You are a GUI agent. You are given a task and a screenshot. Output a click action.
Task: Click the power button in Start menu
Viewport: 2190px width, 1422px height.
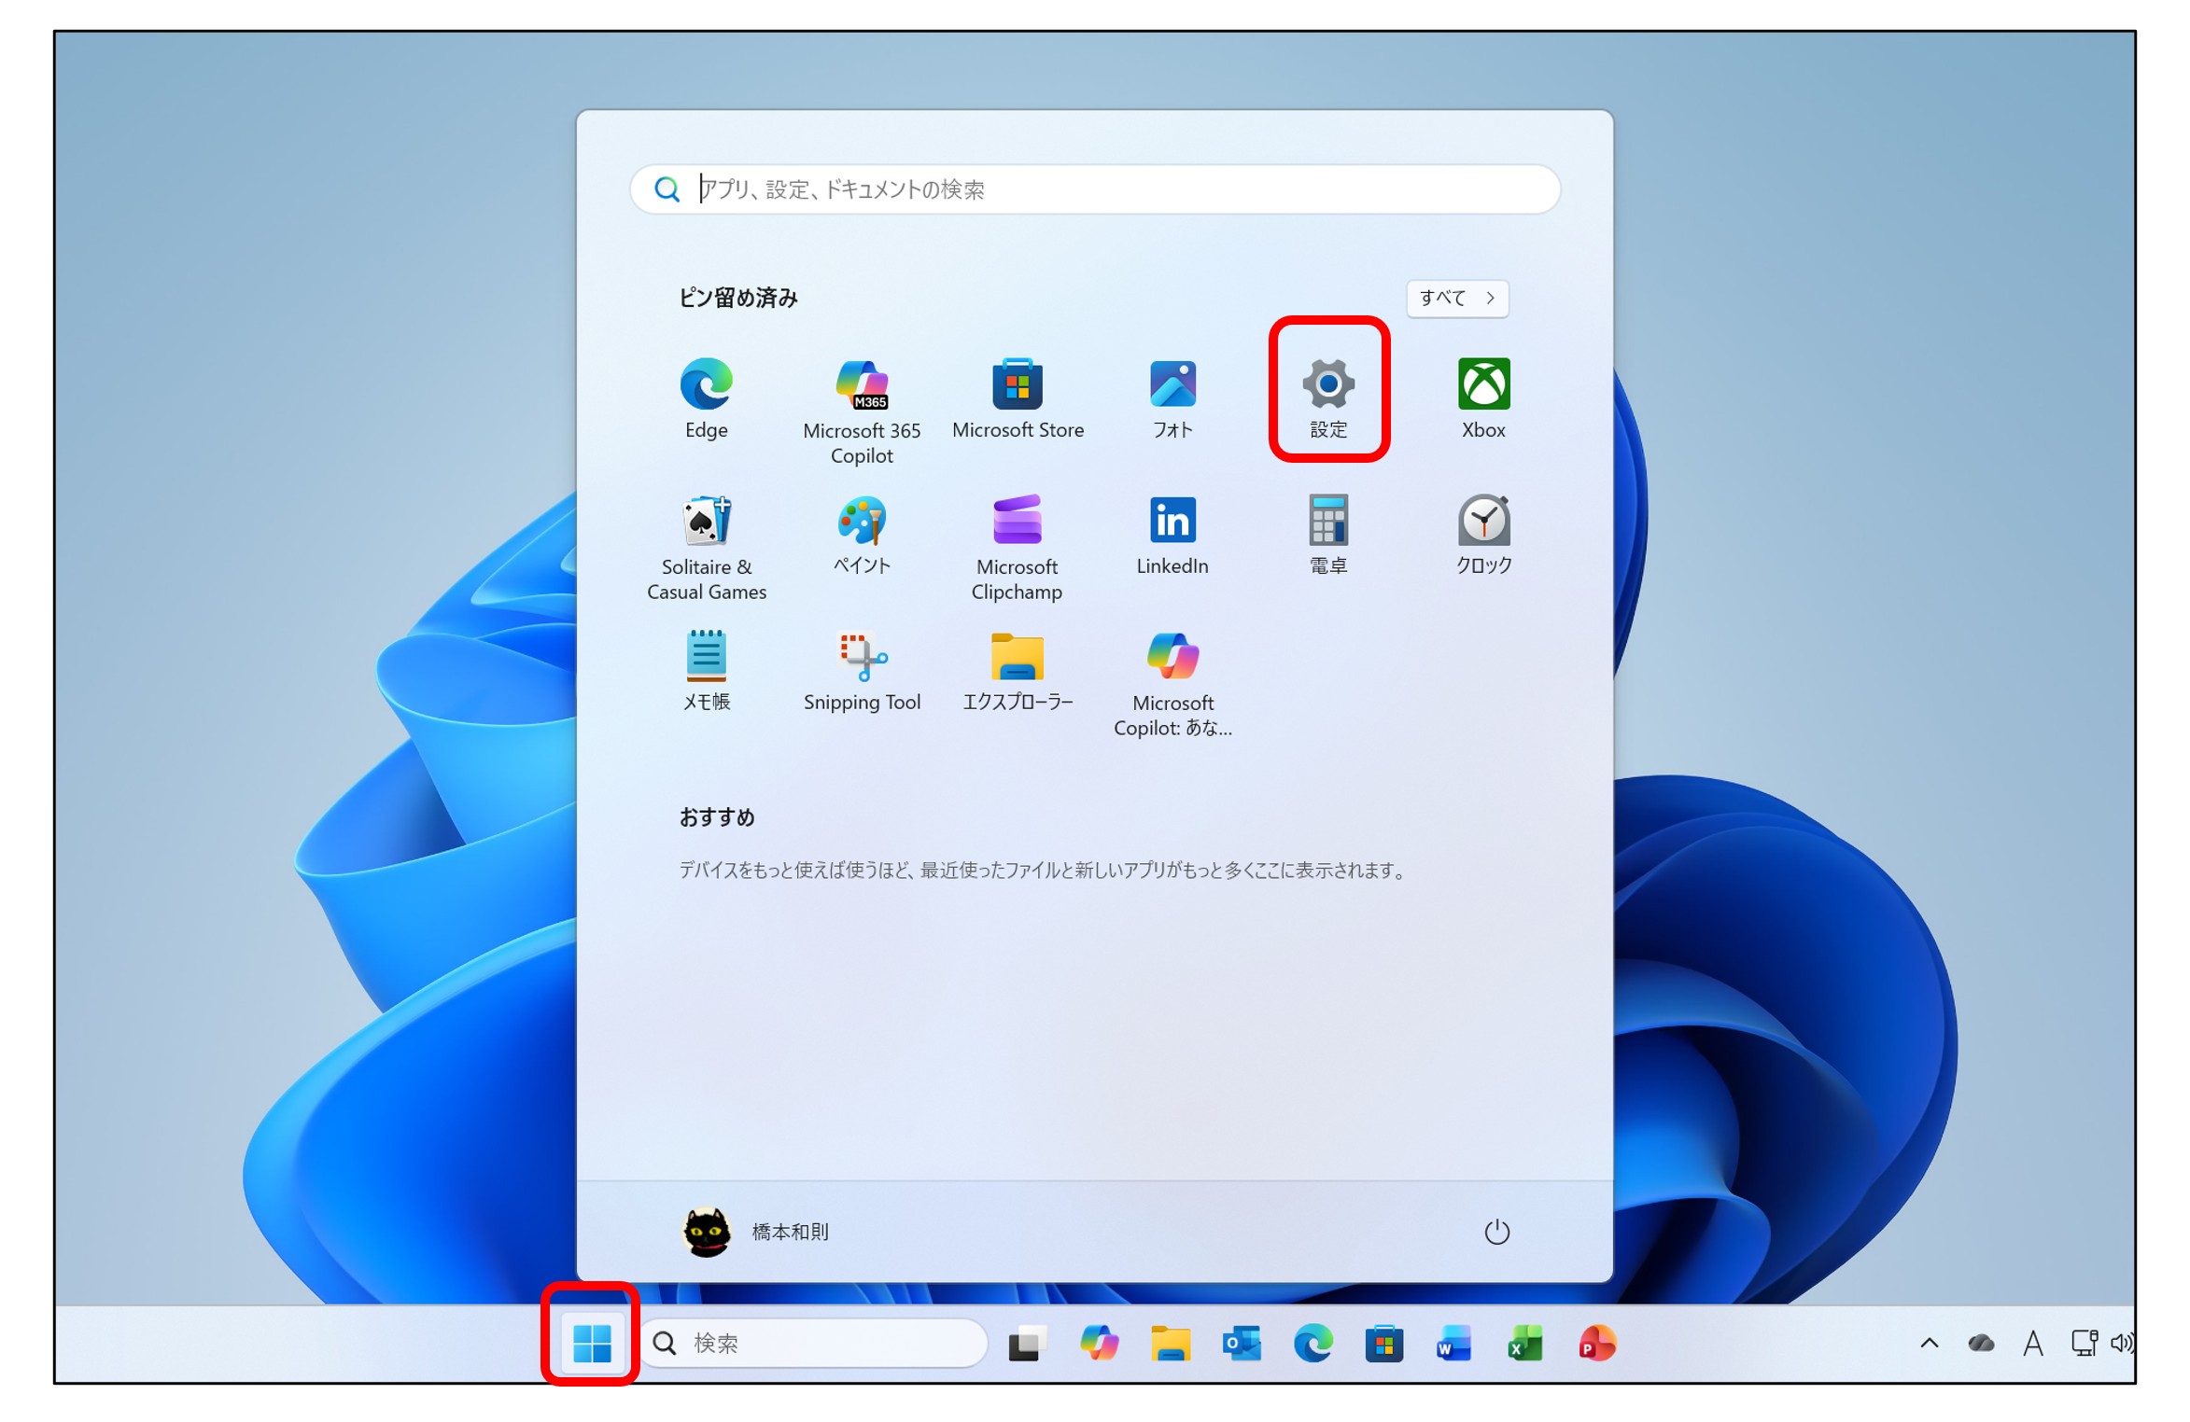(x=1496, y=1232)
